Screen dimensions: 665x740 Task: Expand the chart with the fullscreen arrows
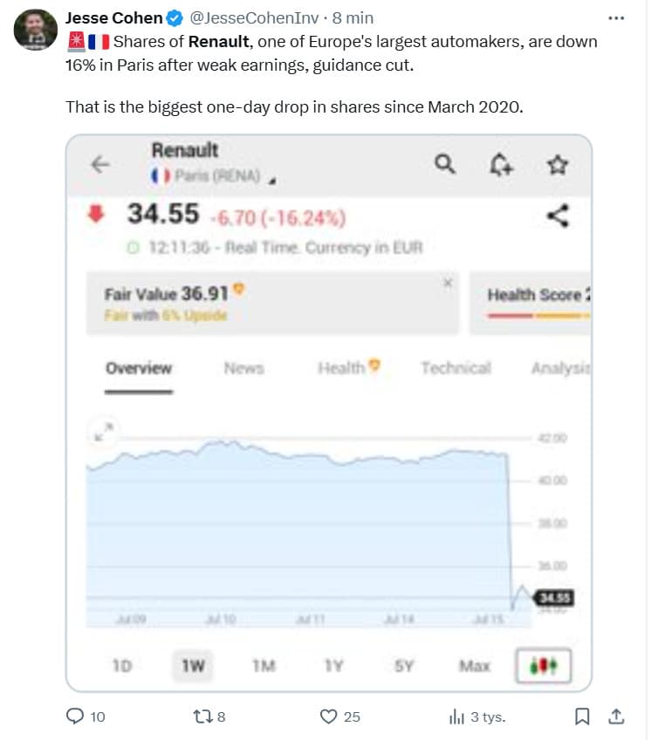point(102,429)
